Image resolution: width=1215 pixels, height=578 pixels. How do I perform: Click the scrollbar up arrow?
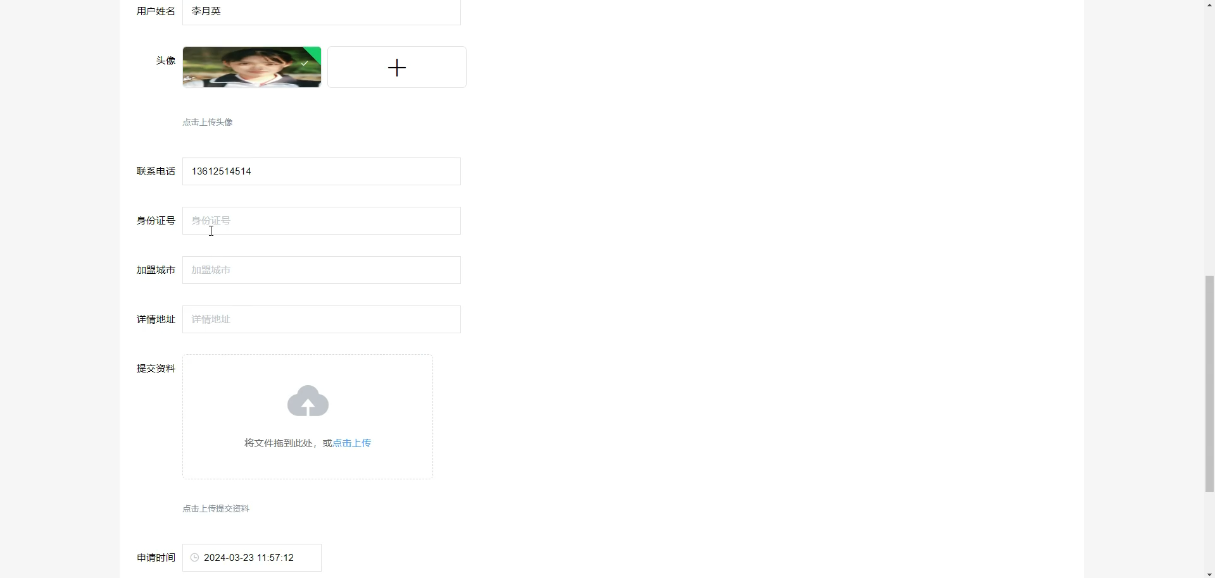[1209, 4]
